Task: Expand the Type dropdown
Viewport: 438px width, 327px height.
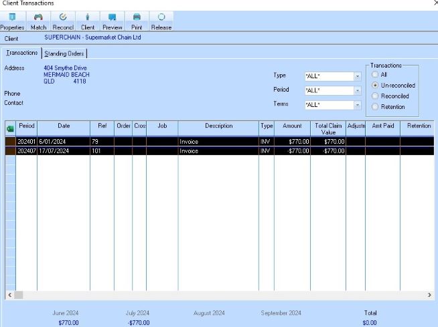Action: click(357, 76)
